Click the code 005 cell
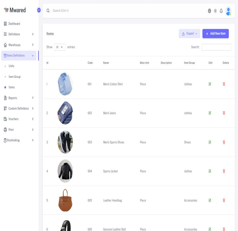The height and width of the screenshot is (231, 238). (x=90, y=200)
